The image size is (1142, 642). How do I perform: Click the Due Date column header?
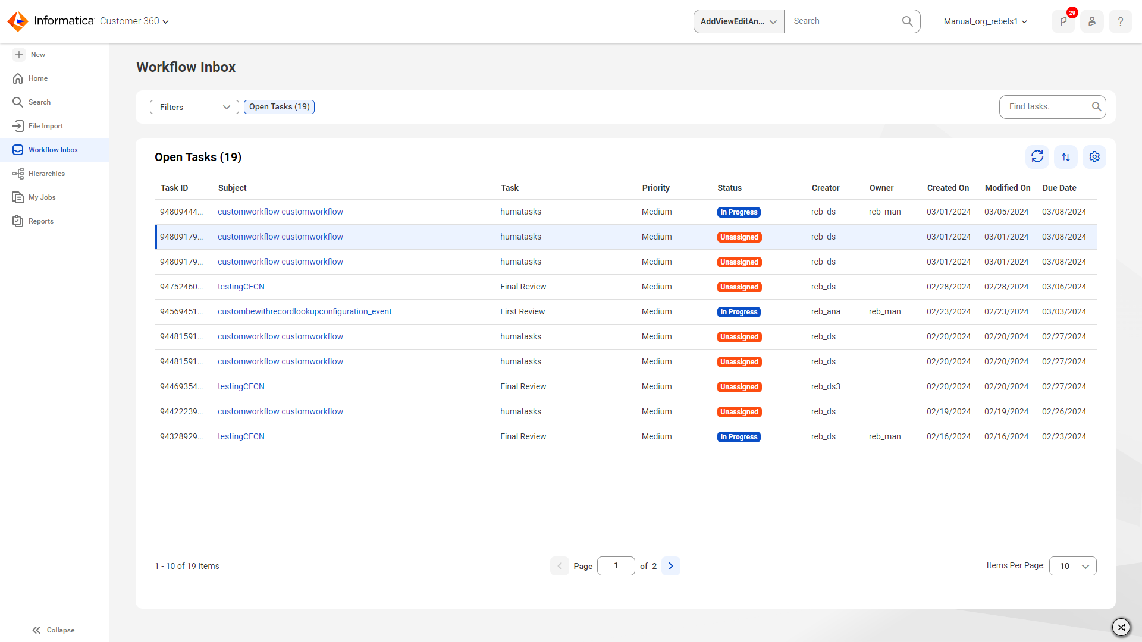pos(1059,188)
